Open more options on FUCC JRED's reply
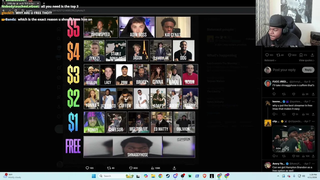This screenshot has height=180, width=320. click(x=313, y=81)
